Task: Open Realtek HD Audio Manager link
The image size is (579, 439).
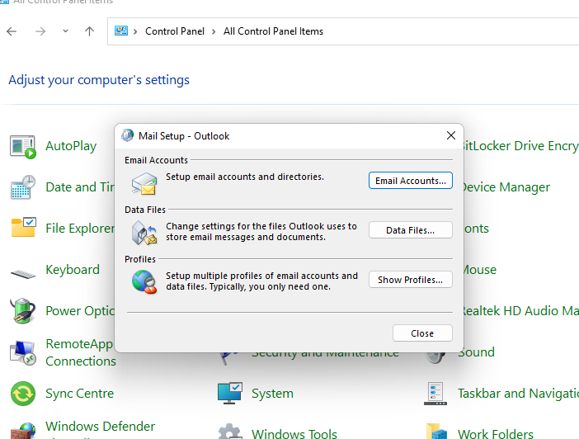Action: tap(521, 311)
